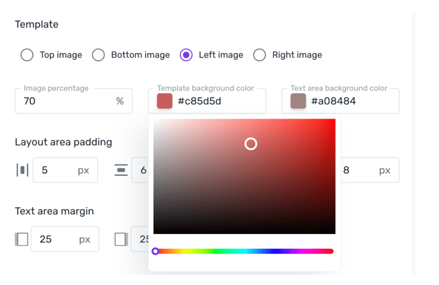Pick bright red in the saturation area corner
Image resolution: width=439 pixels, height=285 pixels.
point(333,121)
